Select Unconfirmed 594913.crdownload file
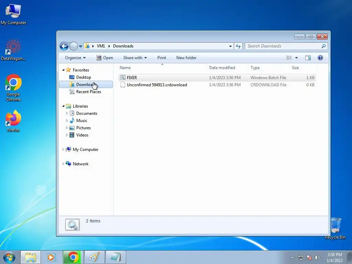This screenshot has width=352, height=264. click(x=217, y=85)
